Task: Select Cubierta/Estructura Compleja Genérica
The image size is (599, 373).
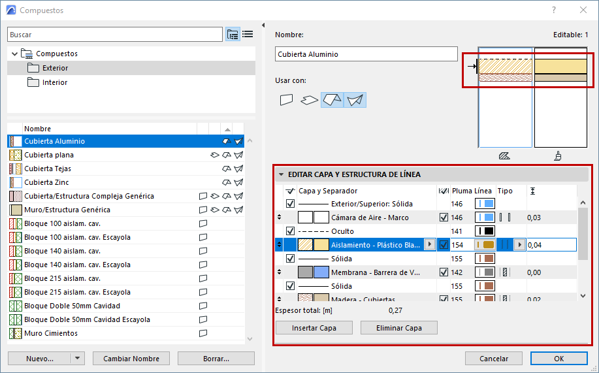Action: [x=125, y=196]
